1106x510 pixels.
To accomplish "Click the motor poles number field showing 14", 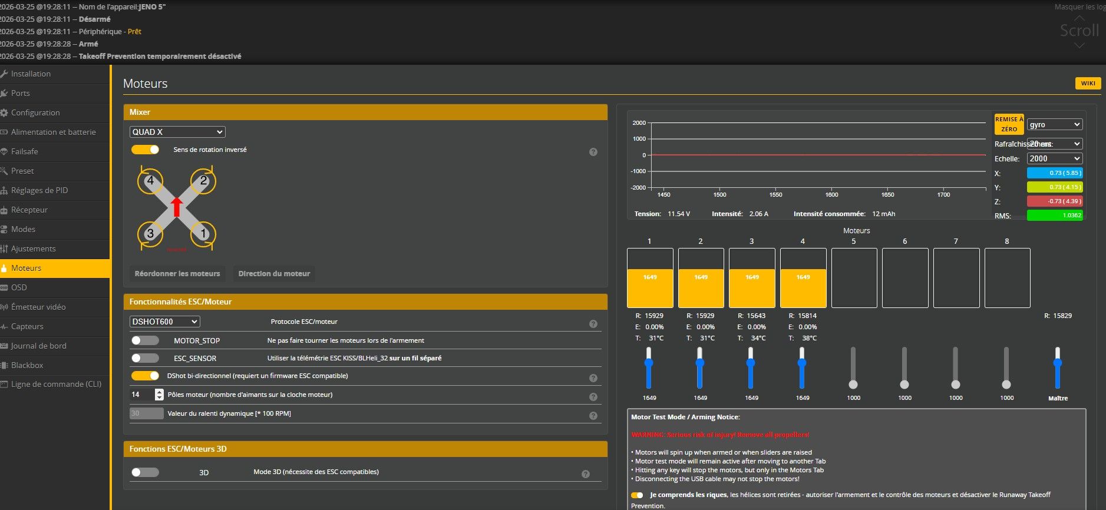I will click(141, 395).
